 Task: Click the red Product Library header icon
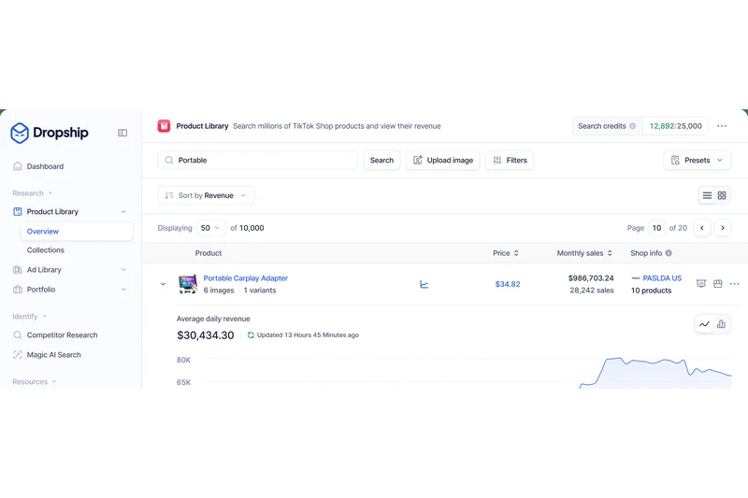pyautogui.click(x=165, y=126)
